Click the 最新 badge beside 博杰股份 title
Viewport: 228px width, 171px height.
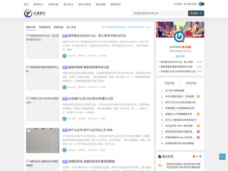pos(65,36)
